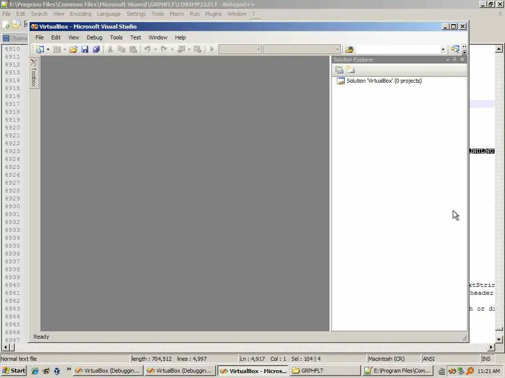Open the Find combo box dropdown arrow
This screenshot has height=378, width=505.
(x=443, y=49)
